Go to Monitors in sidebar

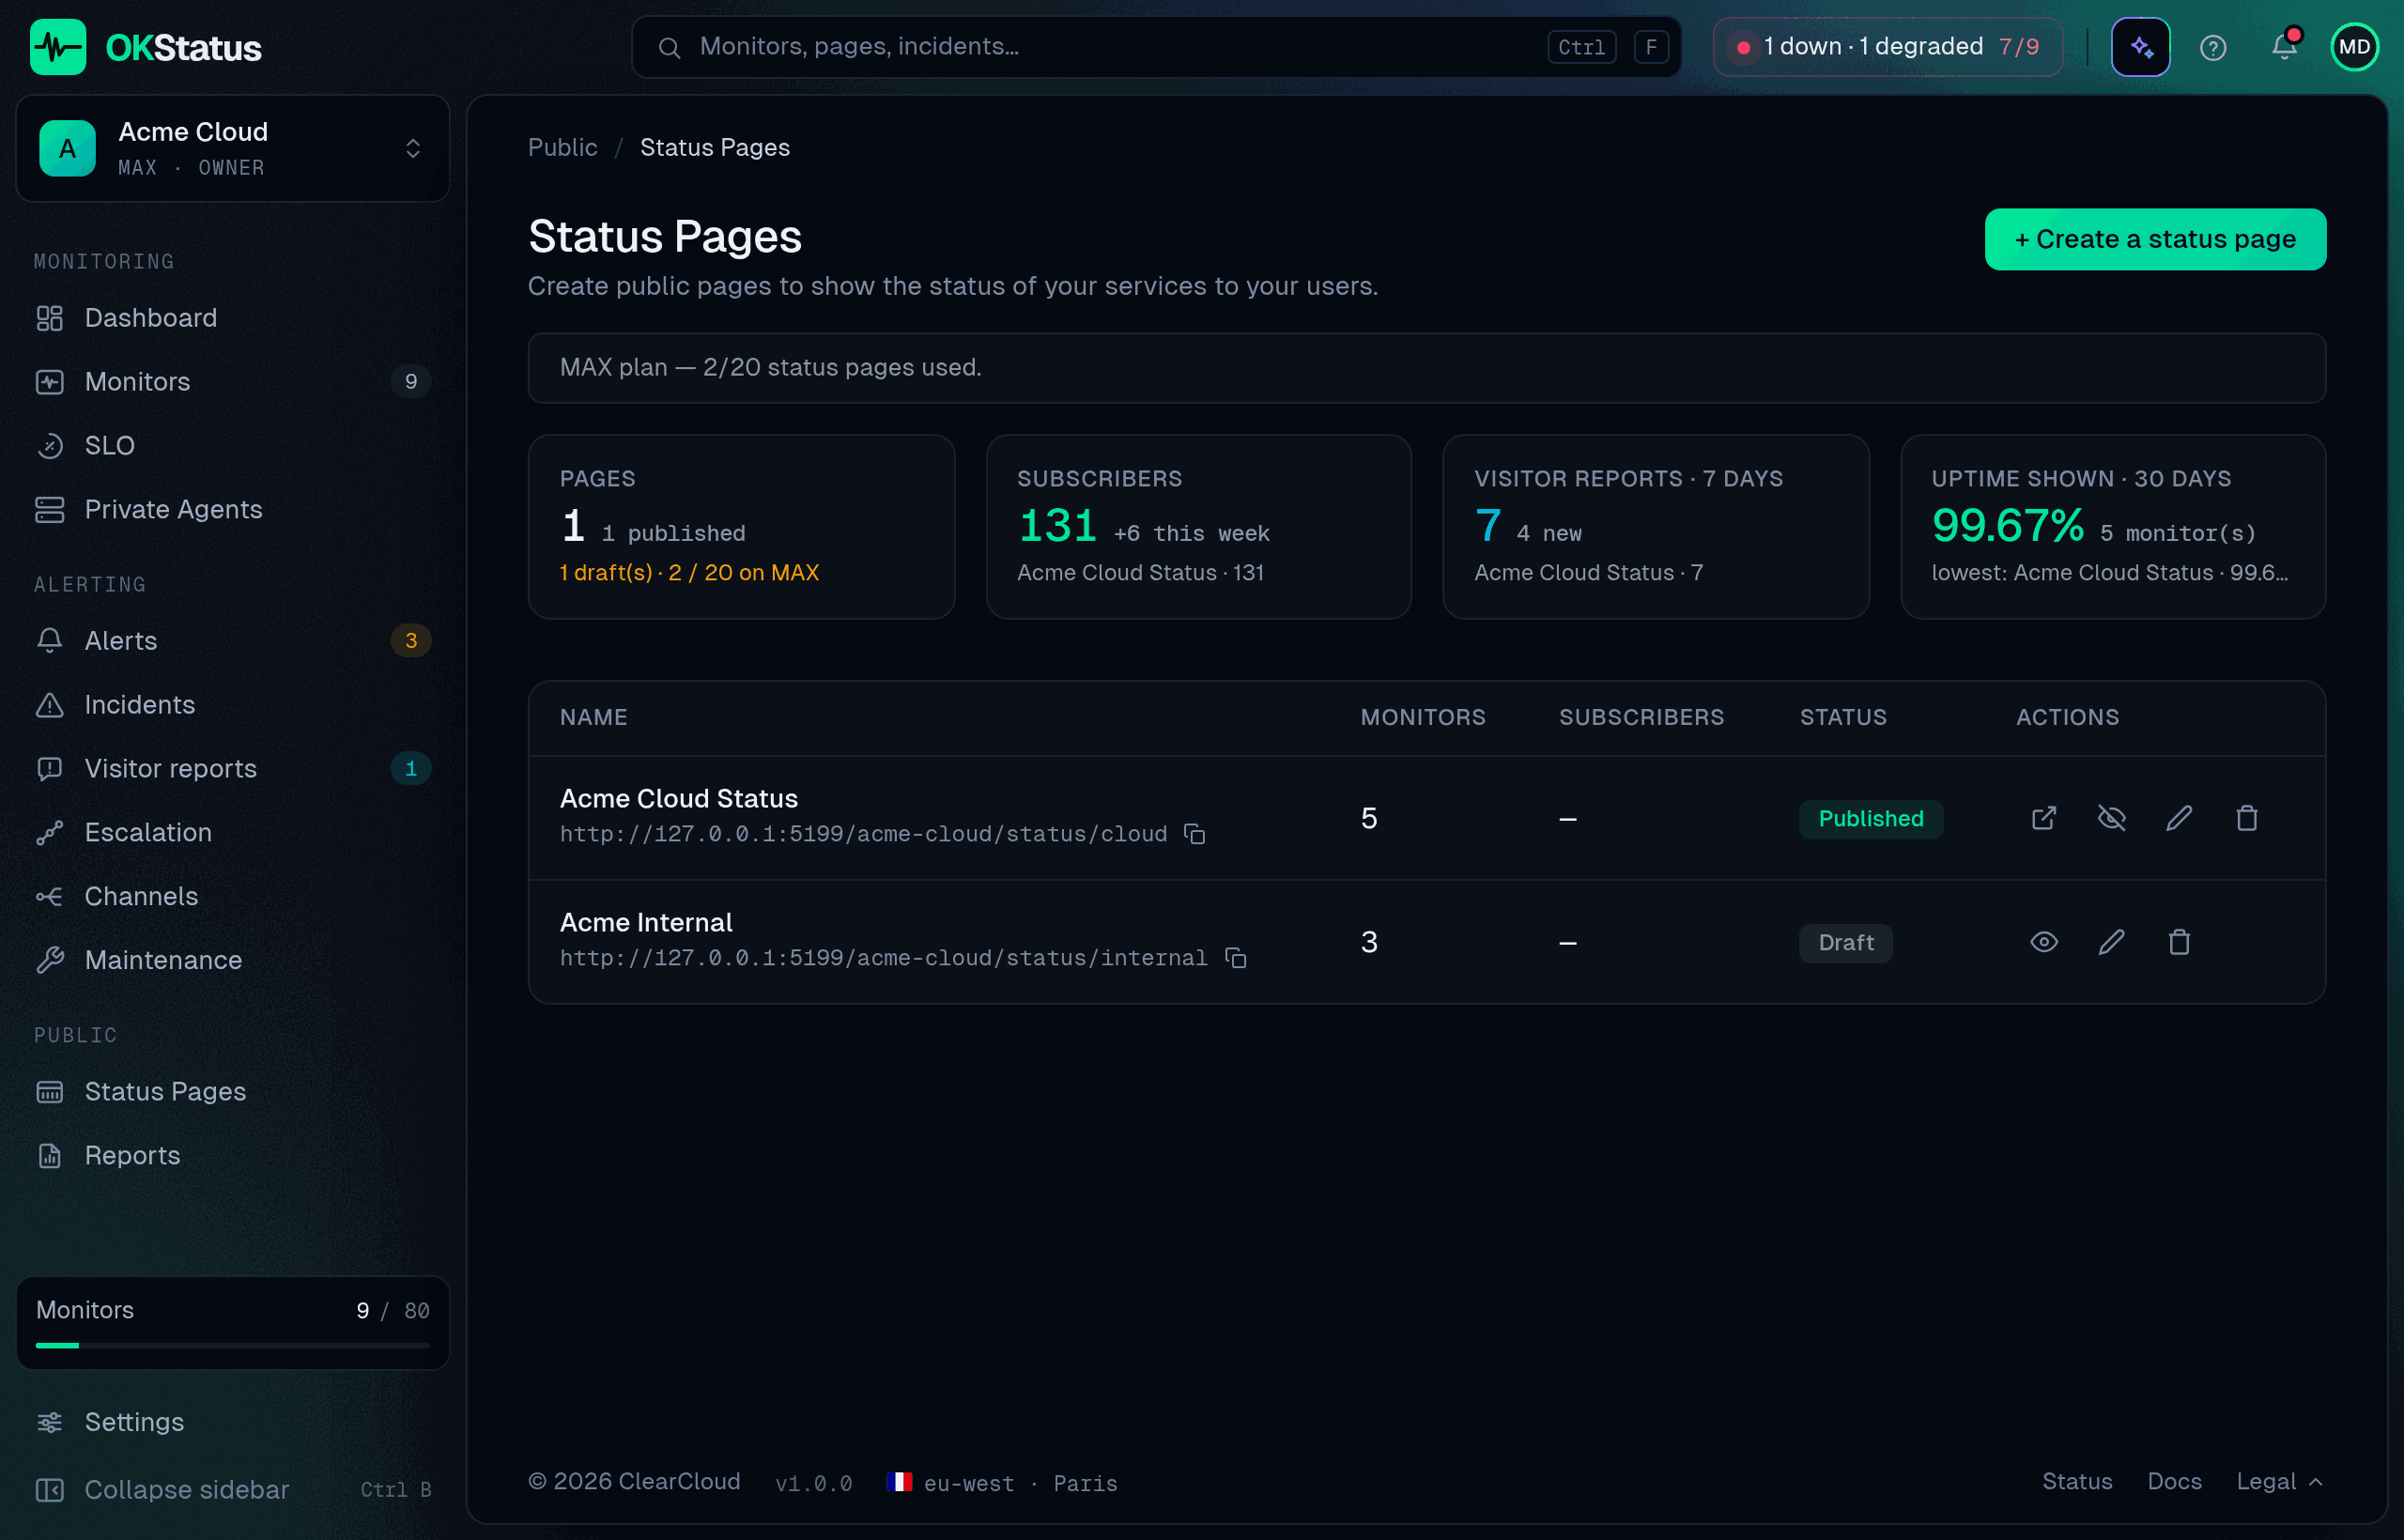(232, 382)
